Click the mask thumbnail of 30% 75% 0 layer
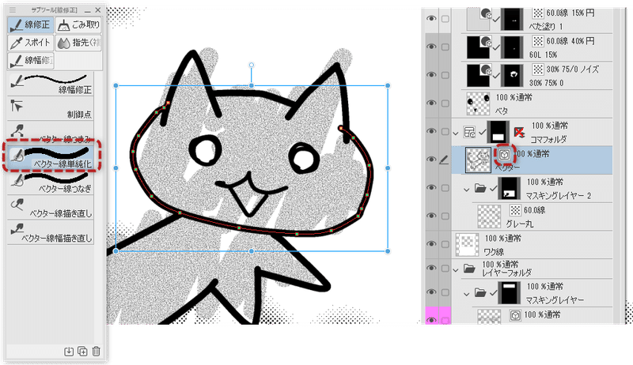This screenshot has width=633, height=365. [x=512, y=75]
